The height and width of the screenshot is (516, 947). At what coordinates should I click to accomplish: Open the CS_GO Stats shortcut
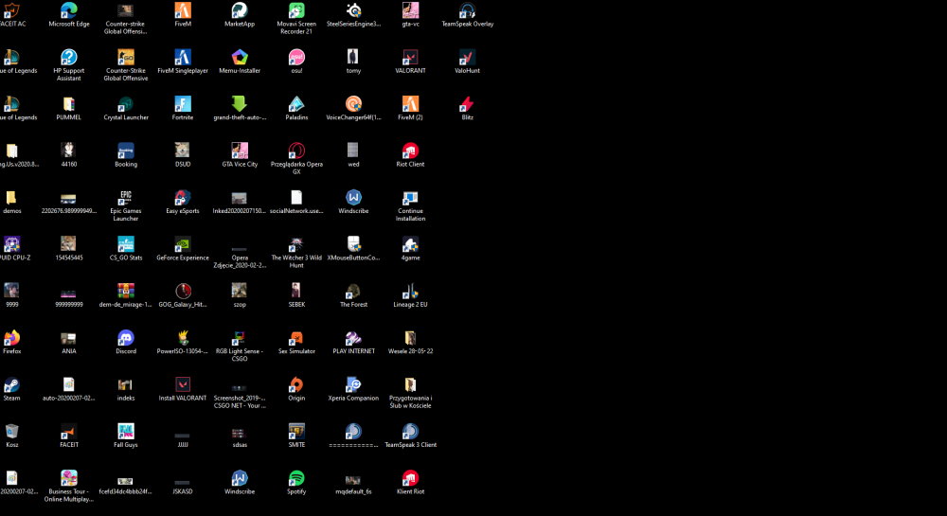click(126, 244)
